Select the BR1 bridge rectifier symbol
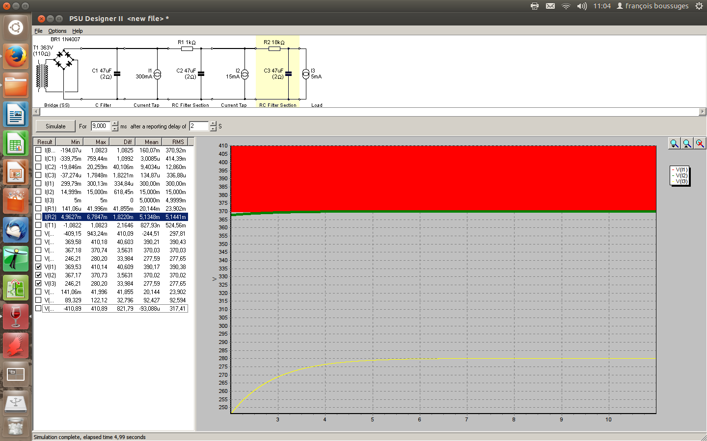707x441 pixels. pos(64,59)
